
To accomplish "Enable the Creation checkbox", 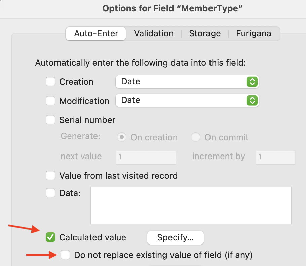I will tap(50, 82).
